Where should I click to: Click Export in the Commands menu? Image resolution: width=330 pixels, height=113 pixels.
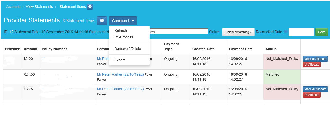coord(119,60)
